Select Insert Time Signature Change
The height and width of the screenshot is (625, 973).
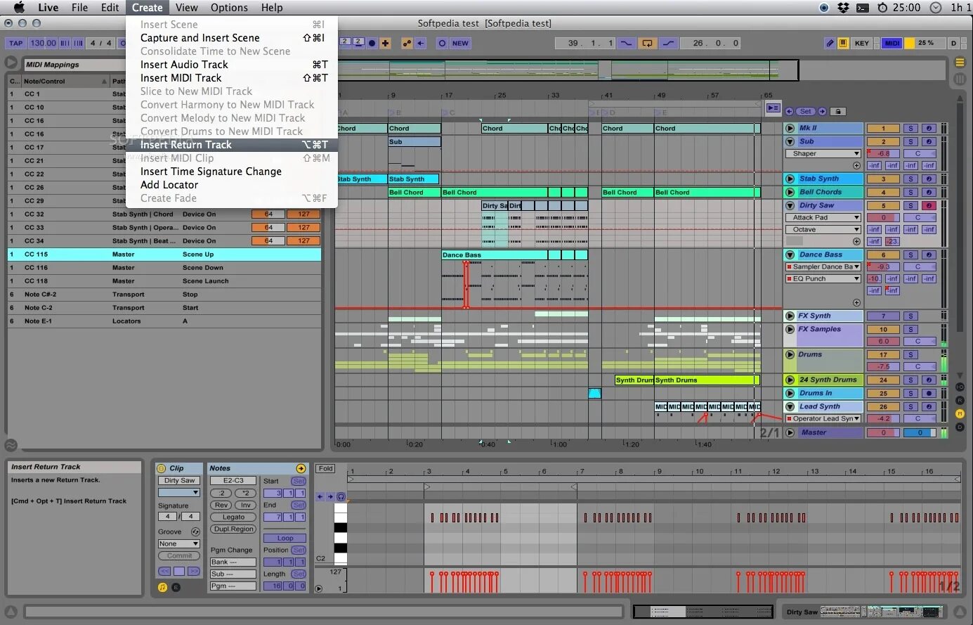click(232, 172)
